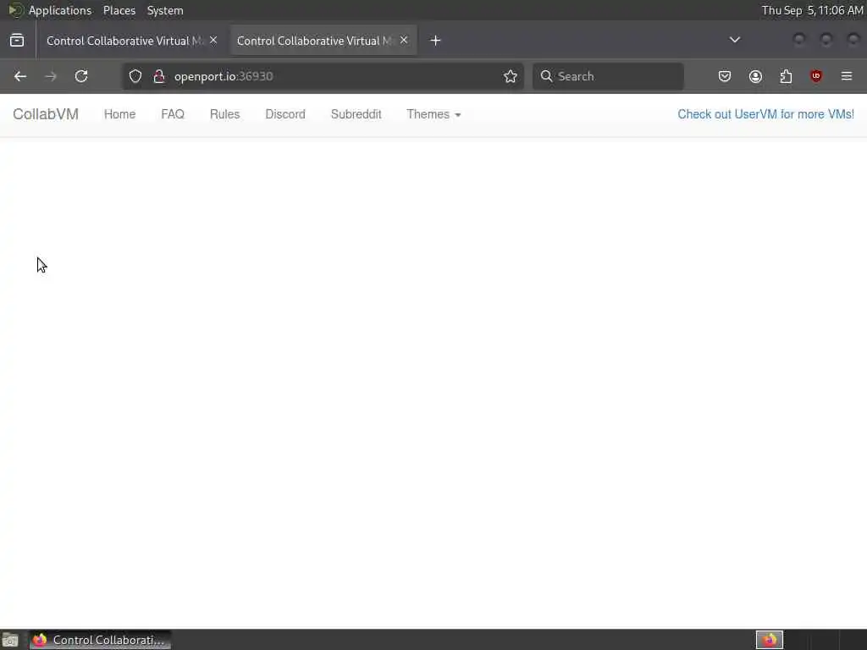
Task: Open the Rules link
Action: tap(224, 114)
